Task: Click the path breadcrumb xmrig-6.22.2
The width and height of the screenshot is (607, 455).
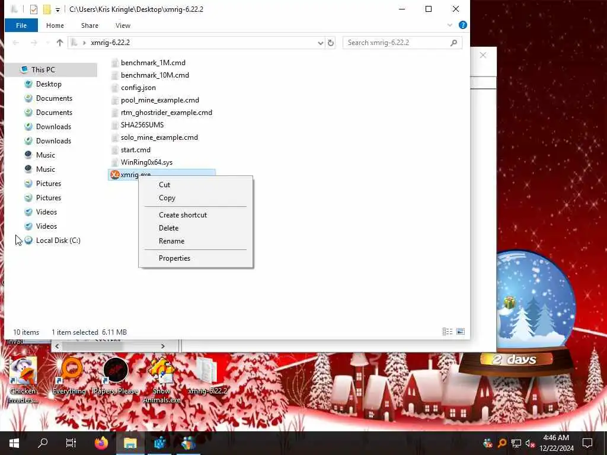Action: click(110, 43)
